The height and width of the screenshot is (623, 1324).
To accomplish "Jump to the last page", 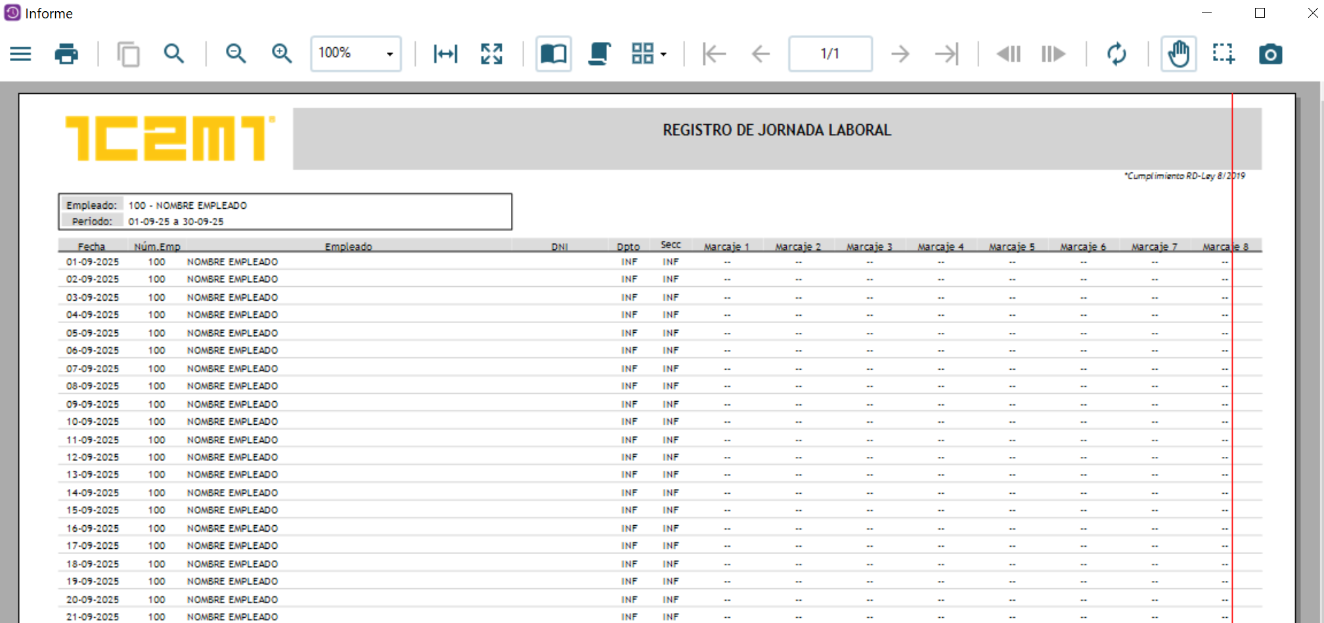I will [x=947, y=54].
